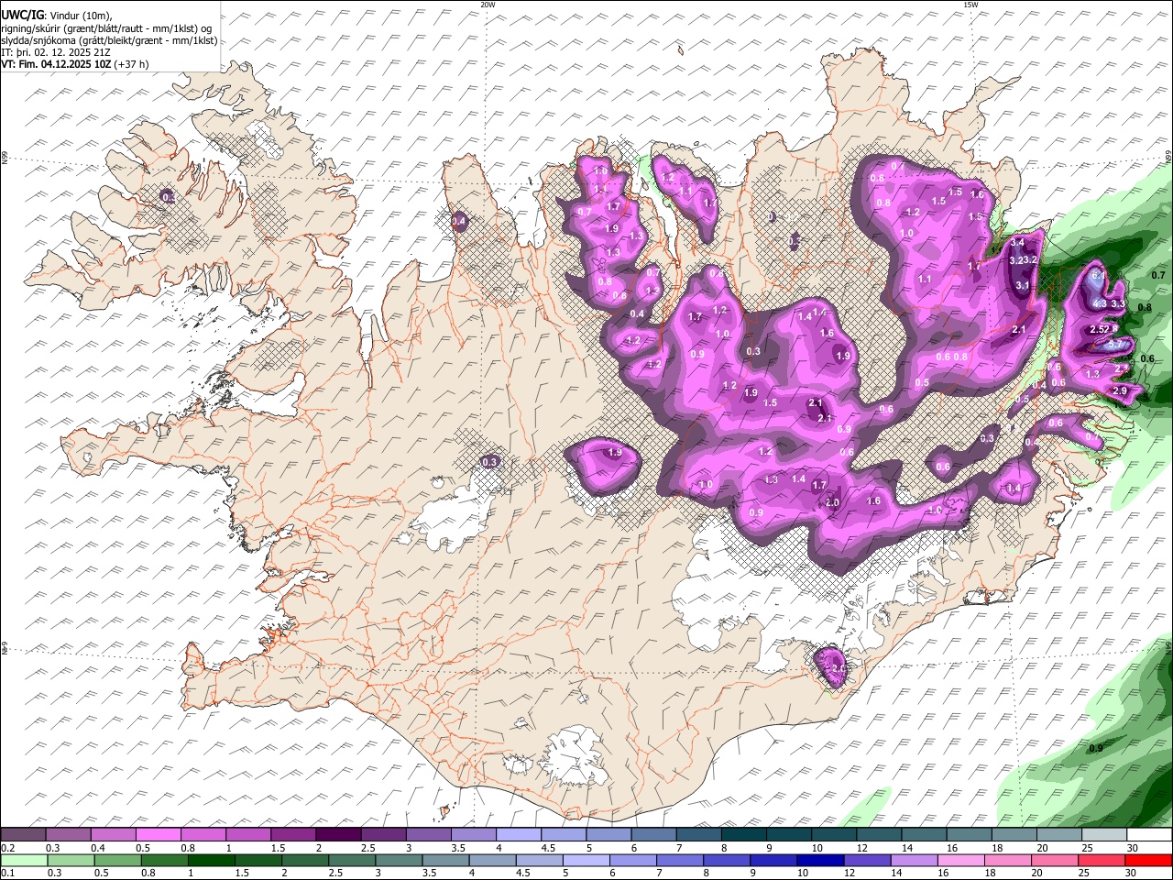The width and height of the screenshot is (1173, 880).
Task: Click the '15W' longitude label
Action: pos(970,5)
